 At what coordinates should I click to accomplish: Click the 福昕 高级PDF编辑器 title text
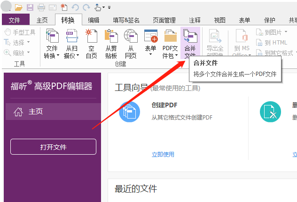[x=52, y=86]
